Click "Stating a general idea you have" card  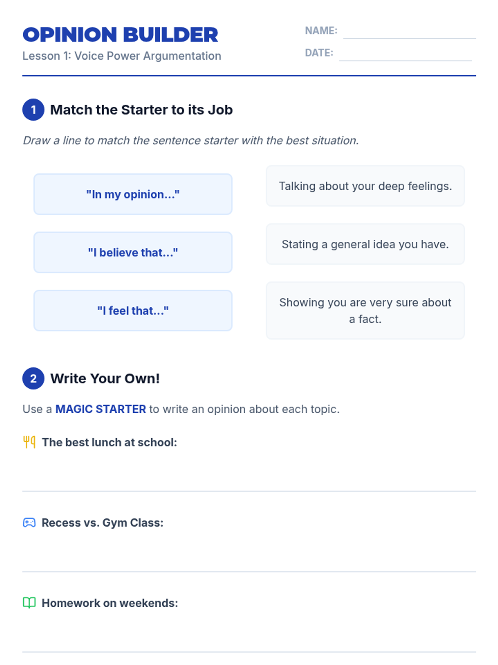click(x=365, y=244)
